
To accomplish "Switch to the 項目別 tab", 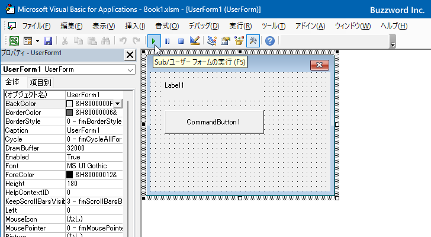I will click(40, 82).
